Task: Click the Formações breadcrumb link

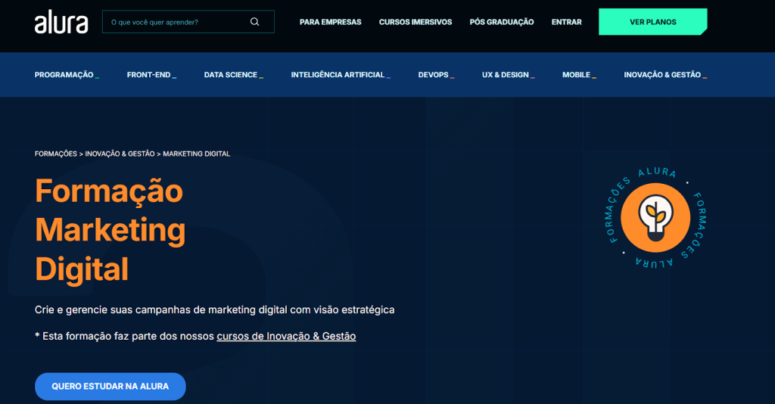Action: (x=56, y=154)
